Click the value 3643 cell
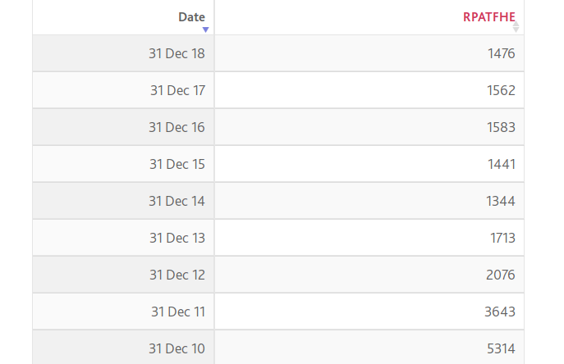This screenshot has height=364, width=564. pos(369,312)
